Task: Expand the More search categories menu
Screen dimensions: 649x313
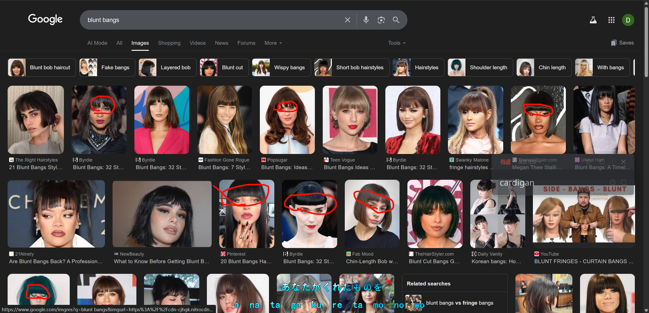Action: pos(273,43)
